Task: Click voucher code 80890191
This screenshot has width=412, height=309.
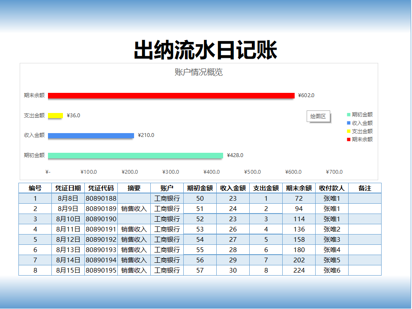Action: point(101,229)
